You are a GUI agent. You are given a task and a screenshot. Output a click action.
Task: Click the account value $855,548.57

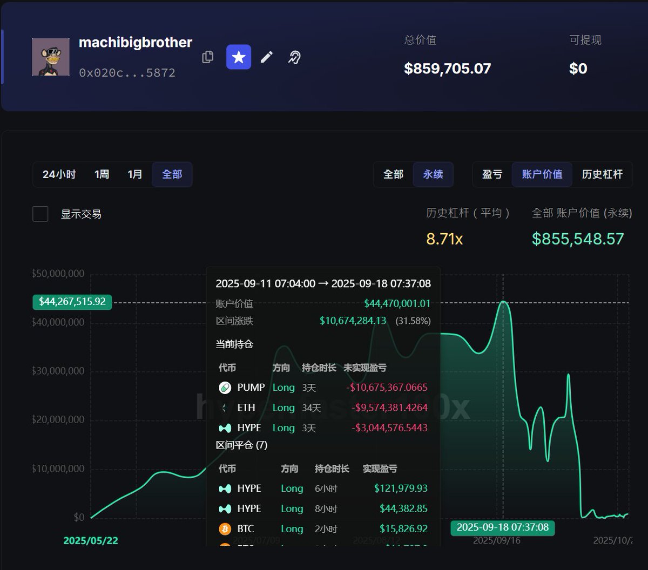click(578, 239)
